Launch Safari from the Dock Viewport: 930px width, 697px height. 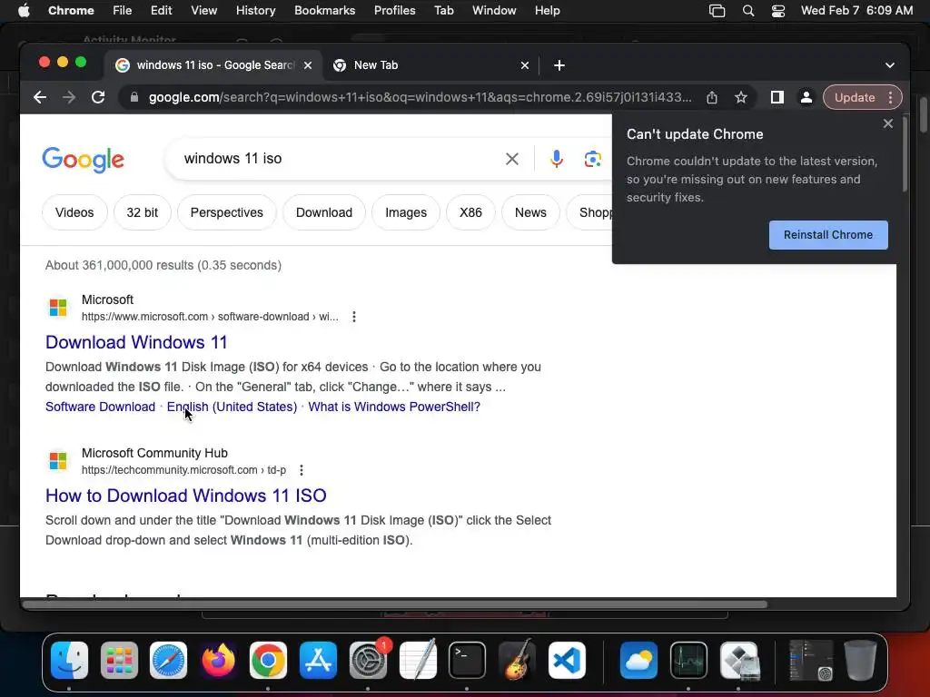pos(168,660)
